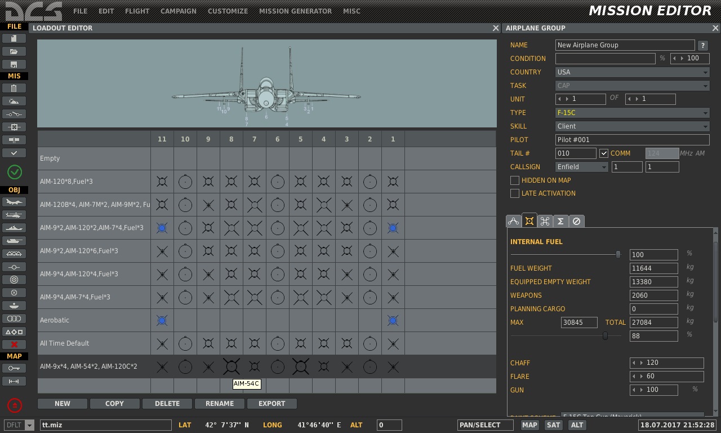This screenshot has height=433, width=721.
Task: Select the airplane group placement tool
Action: click(14, 202)
